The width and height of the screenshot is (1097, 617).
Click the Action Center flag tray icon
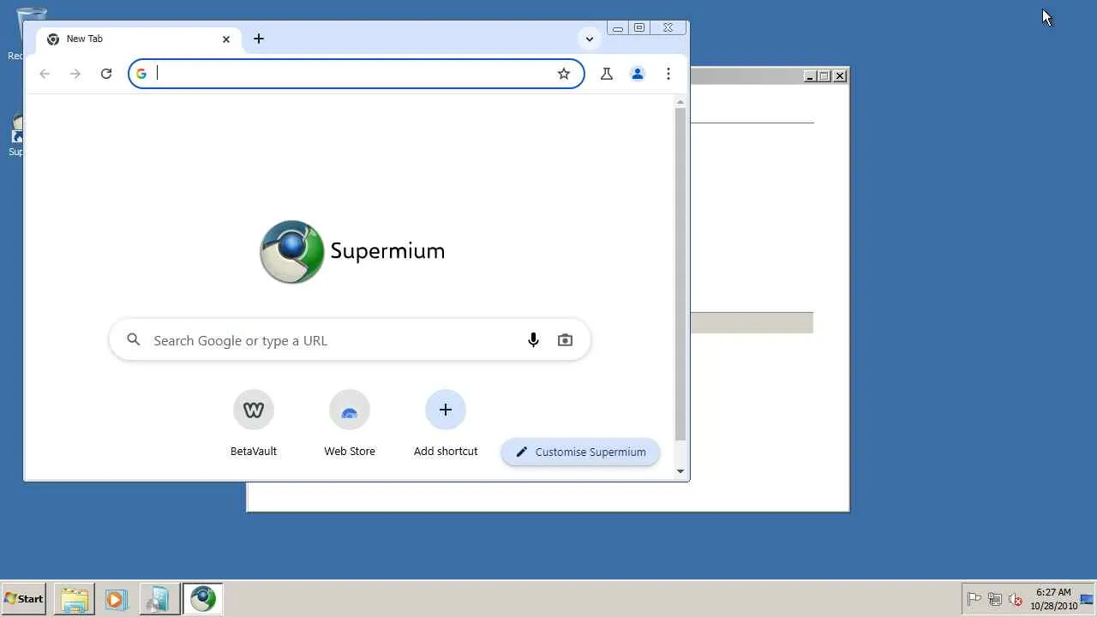pyautogui.click(x=974, y=599)
